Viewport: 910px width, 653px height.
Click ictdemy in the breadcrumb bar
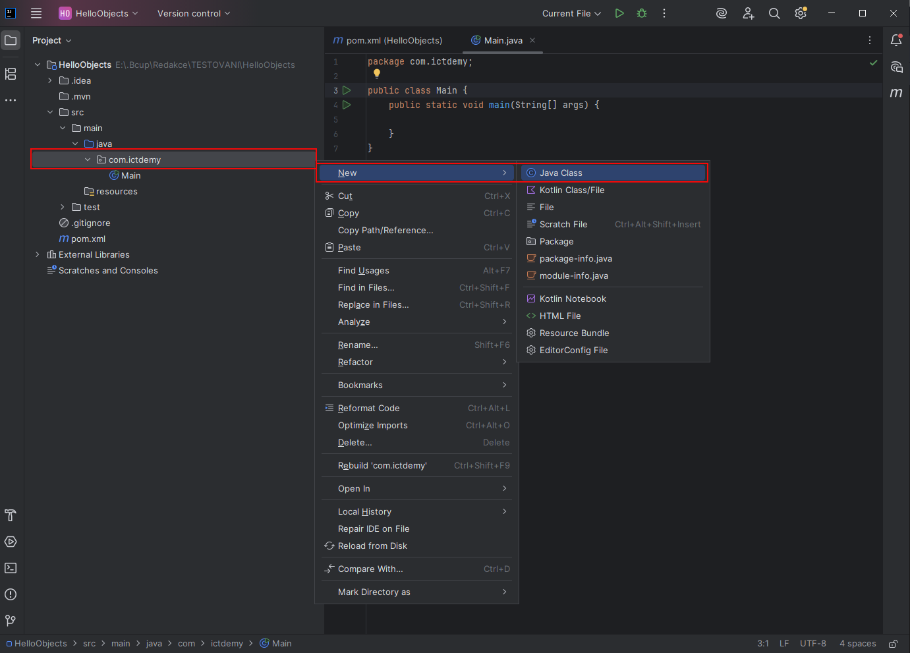(227, 643)
